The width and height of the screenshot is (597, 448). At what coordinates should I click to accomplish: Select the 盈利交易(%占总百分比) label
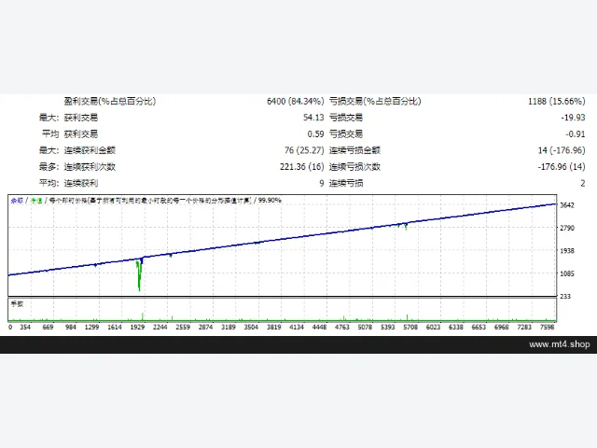pyautogui.click(x=110, y=102)
